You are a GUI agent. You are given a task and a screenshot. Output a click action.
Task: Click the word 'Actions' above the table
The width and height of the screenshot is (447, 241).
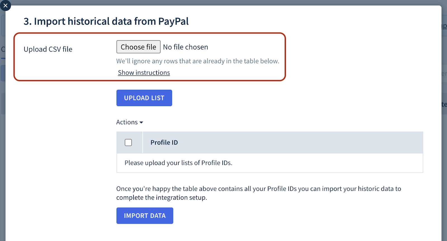(127, 122)
